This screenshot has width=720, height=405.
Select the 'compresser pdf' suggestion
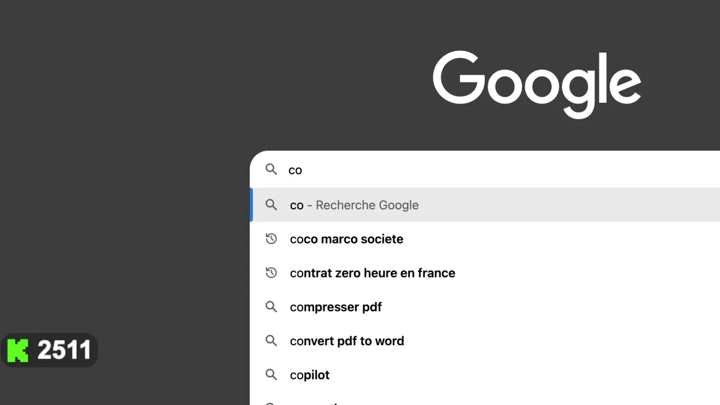tap(336, 307)
